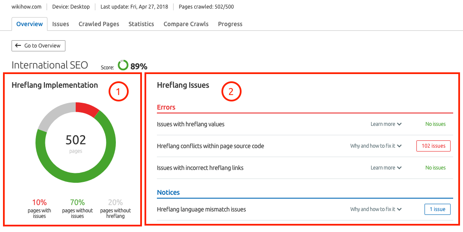This screenshot has height=232, width=463.
Task: Expand Learn more for incorrect hreflang links
Action: point(386,168)
